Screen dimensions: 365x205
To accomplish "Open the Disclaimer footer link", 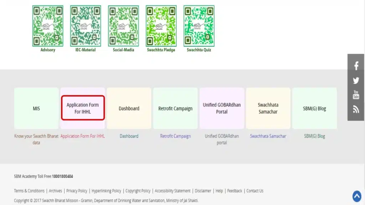I will pos(203,191).
